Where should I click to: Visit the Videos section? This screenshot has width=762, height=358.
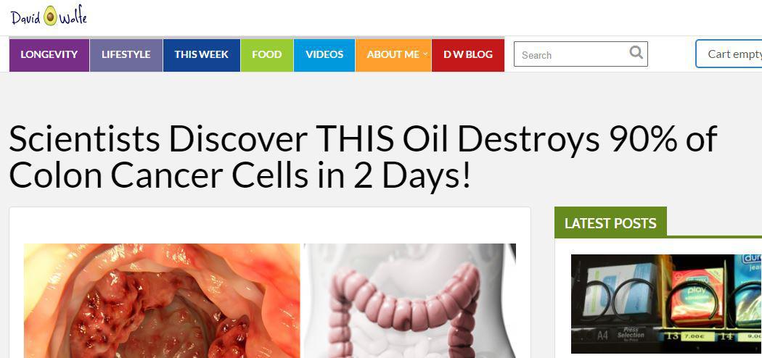(324, 54)
